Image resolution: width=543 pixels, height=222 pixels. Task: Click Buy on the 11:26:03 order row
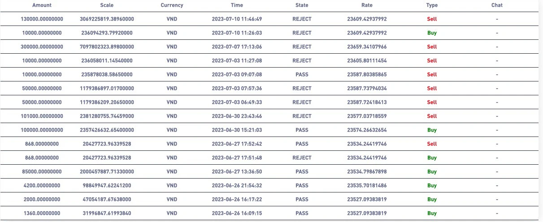432,33
